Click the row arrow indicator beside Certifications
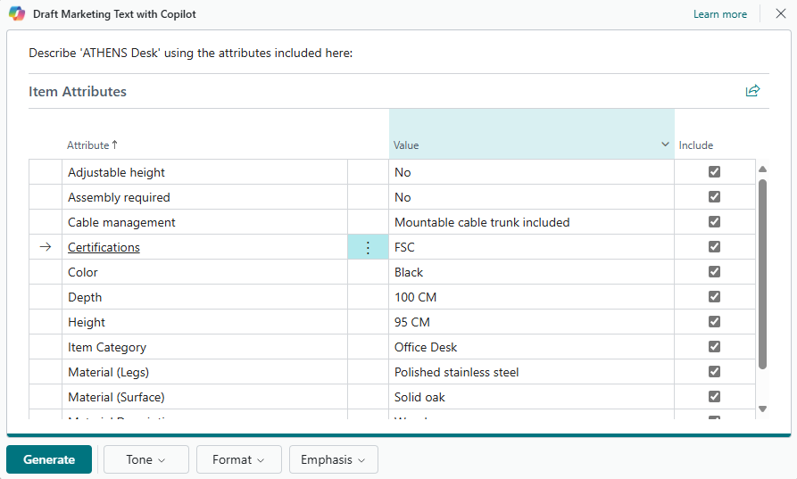The height and width of the screenshot is (479, 797). 46,247
